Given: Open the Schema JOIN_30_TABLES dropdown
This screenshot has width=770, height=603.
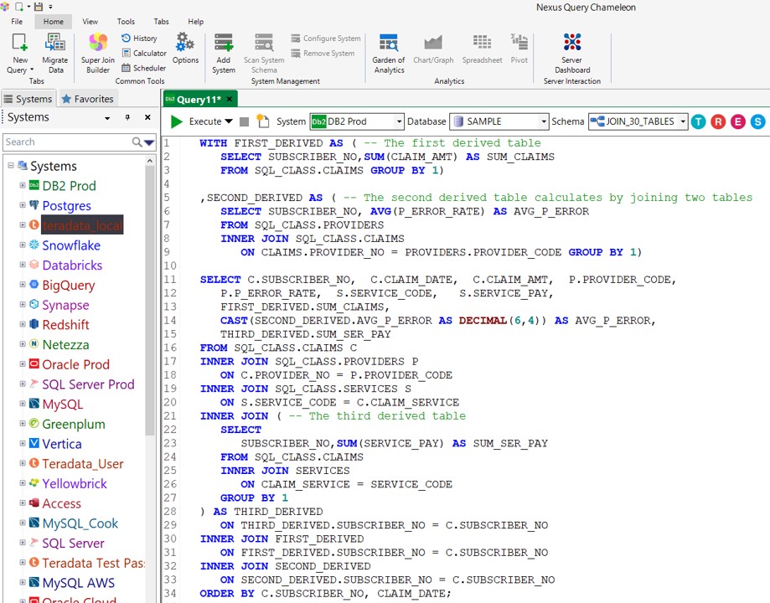Looking at the screenshot, I should pos(683,121).
